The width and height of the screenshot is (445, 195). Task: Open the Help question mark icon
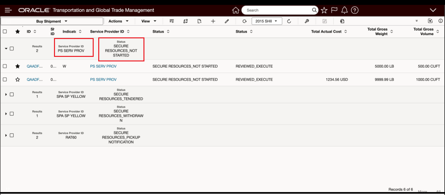[355, 10]
